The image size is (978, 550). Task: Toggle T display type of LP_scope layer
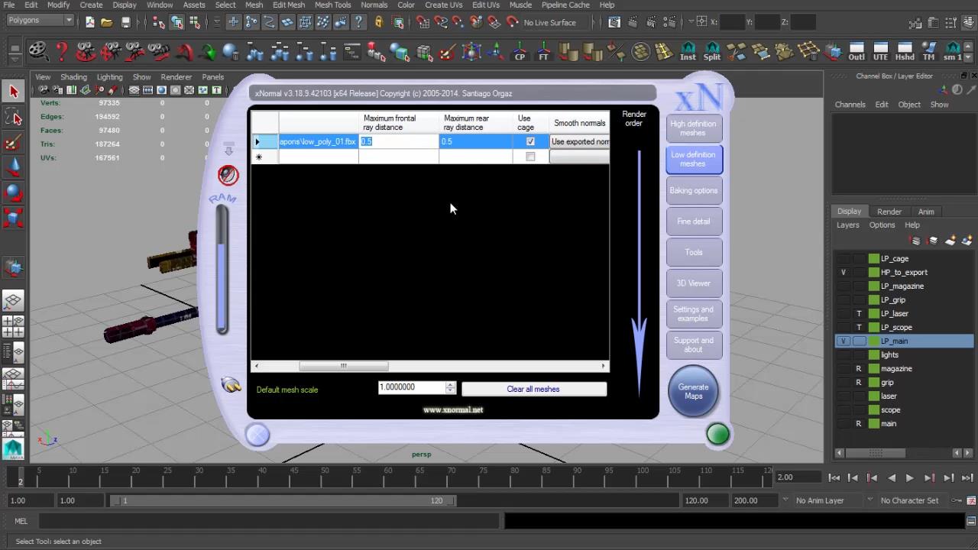(859, 328)
